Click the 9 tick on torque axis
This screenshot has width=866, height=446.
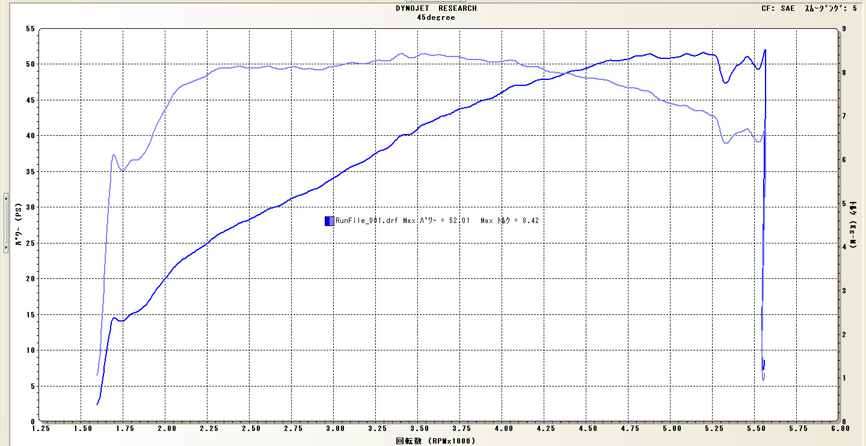845,29
